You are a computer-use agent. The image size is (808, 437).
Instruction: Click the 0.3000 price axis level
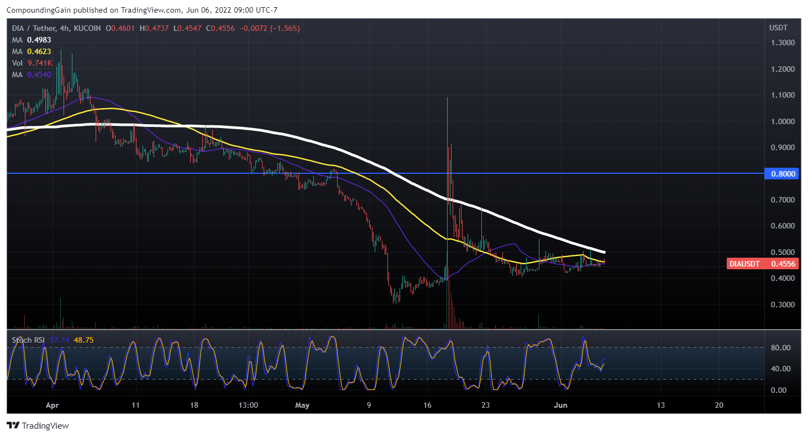(783, 305)
